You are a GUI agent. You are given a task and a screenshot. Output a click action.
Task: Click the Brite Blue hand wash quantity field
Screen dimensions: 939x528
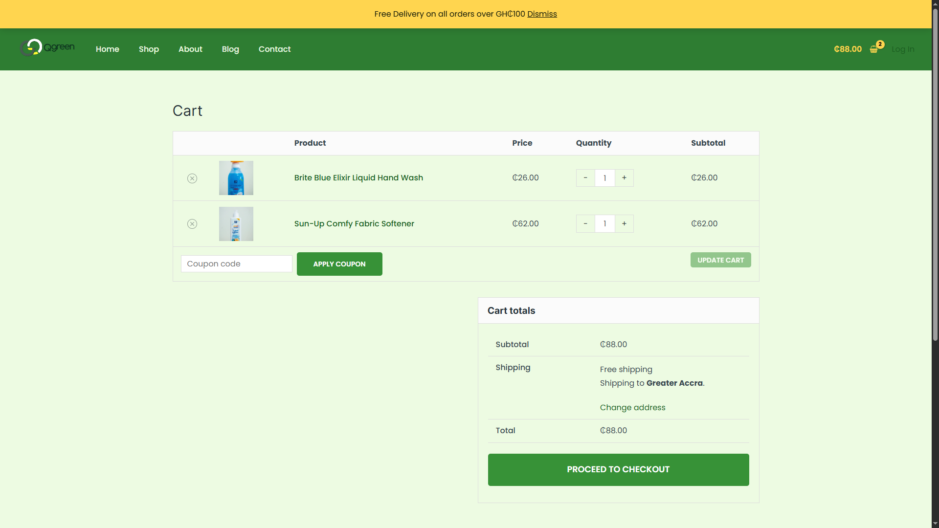pyautogui.click(x=605, y=178)
